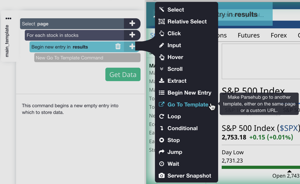Viewport: 300px width, 184px height.
Task: Open the main_template tab
Action: (x=7, y=41)
